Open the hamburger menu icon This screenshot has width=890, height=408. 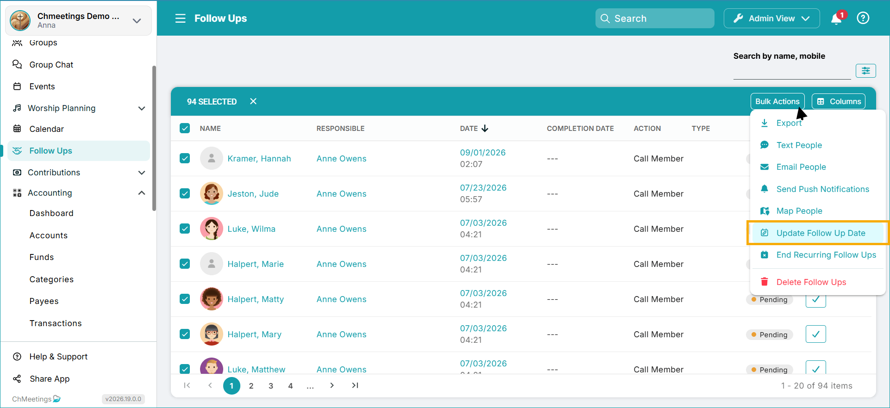180,19
